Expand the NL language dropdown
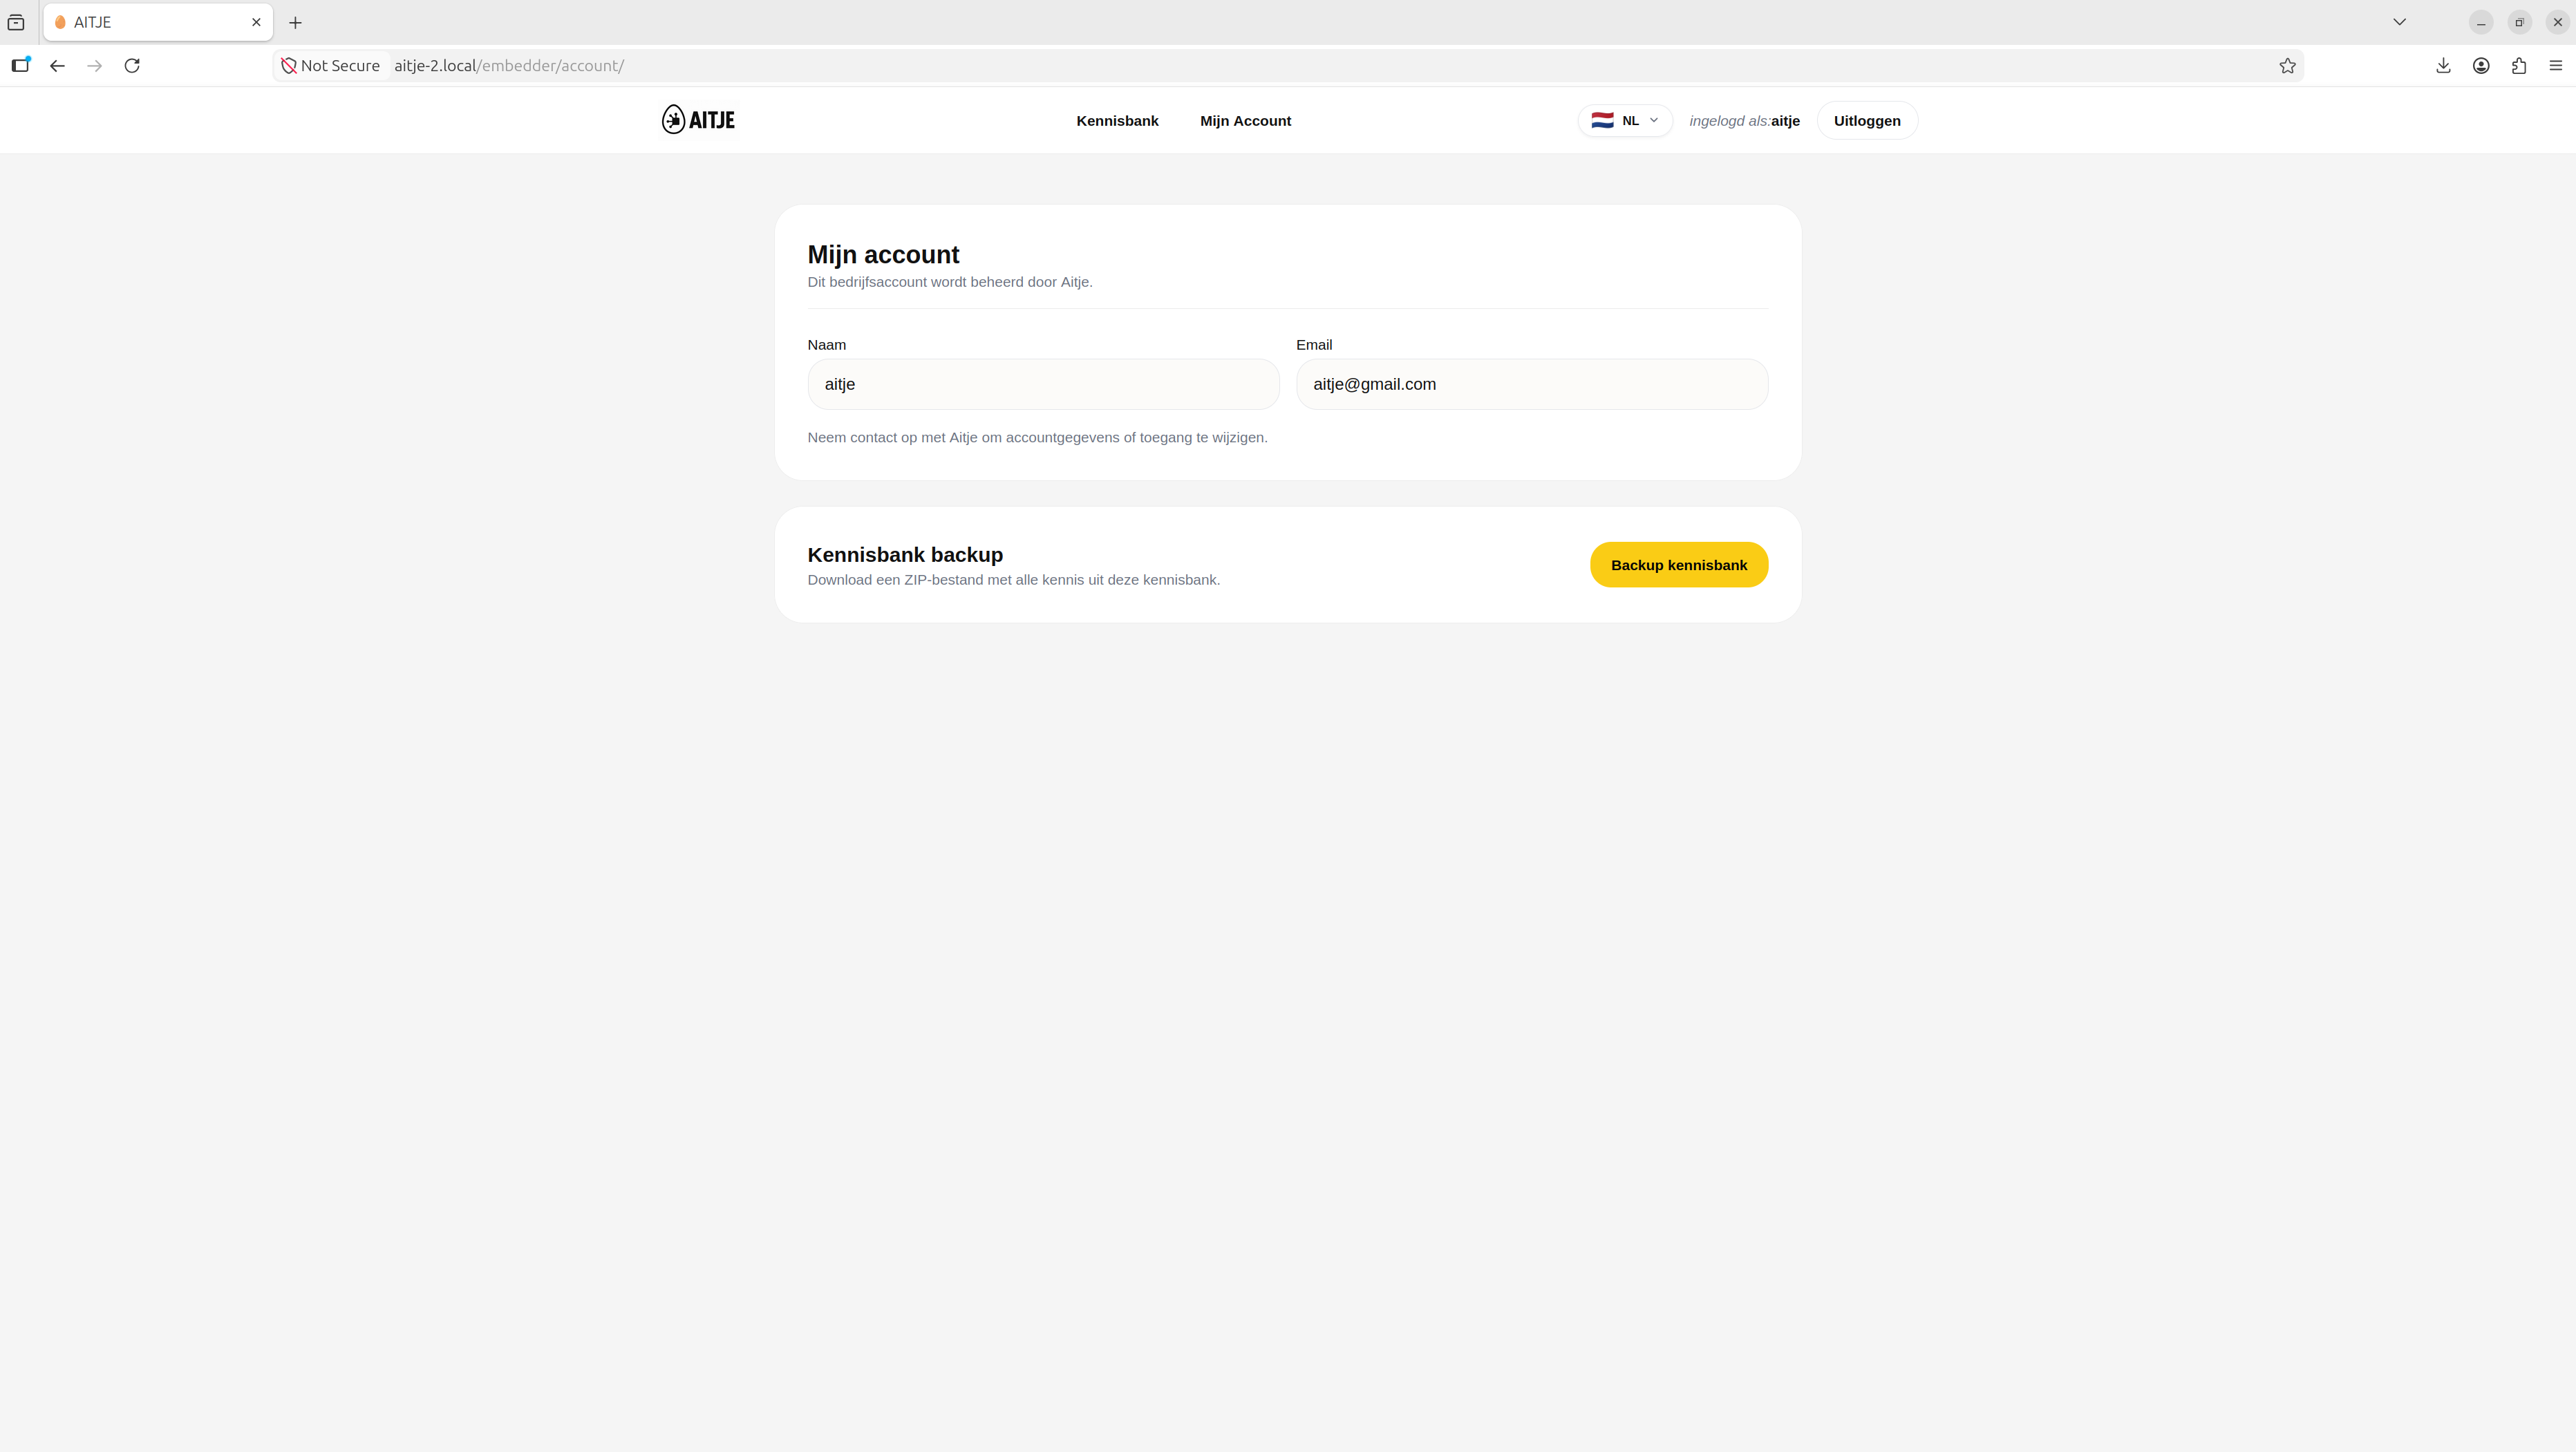This screenshot has width=2576, height=1452. [x=1625, y=121]
